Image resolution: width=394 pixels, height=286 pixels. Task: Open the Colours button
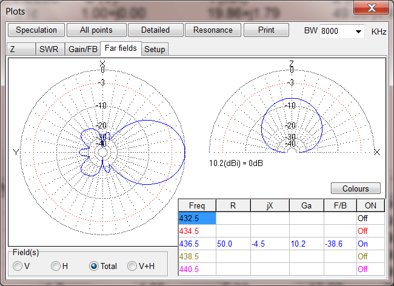pyautogui.click(x=355, y=188)
